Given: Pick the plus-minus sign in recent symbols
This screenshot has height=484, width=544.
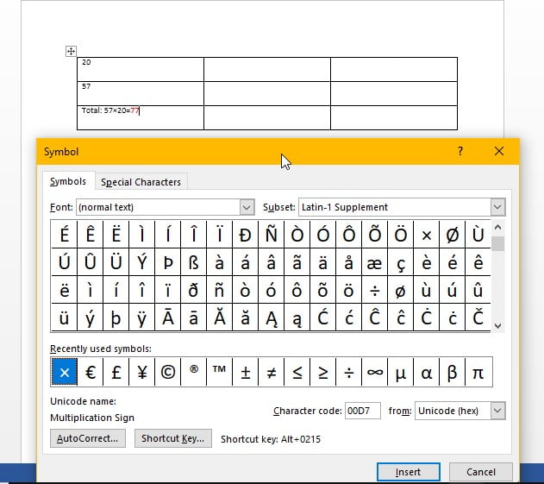Looking at the screenshot, I should 246,372.
